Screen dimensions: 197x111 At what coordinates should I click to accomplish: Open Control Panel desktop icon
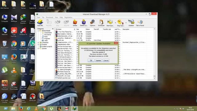click(x=5, y=58)
